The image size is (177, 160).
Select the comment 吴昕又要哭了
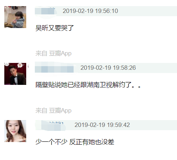(55, 28)
